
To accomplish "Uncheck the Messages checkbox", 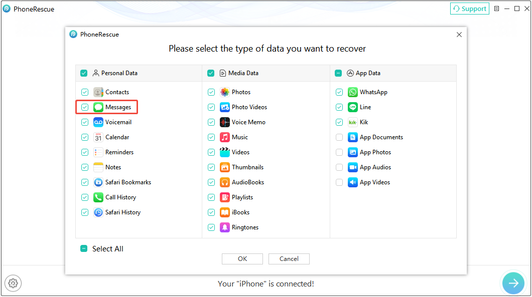I will [x=85, y=107].
